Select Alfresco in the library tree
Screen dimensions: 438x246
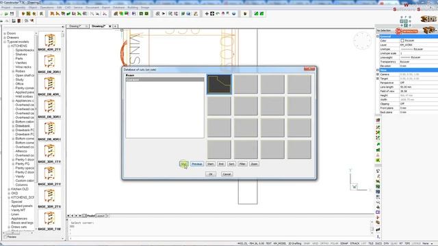[x=21, y=151]
